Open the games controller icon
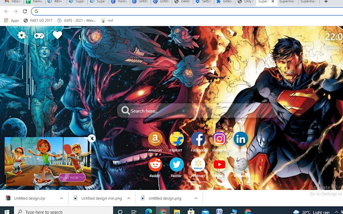The width and height of the screenshot is (343, 214). click(39, 36)
